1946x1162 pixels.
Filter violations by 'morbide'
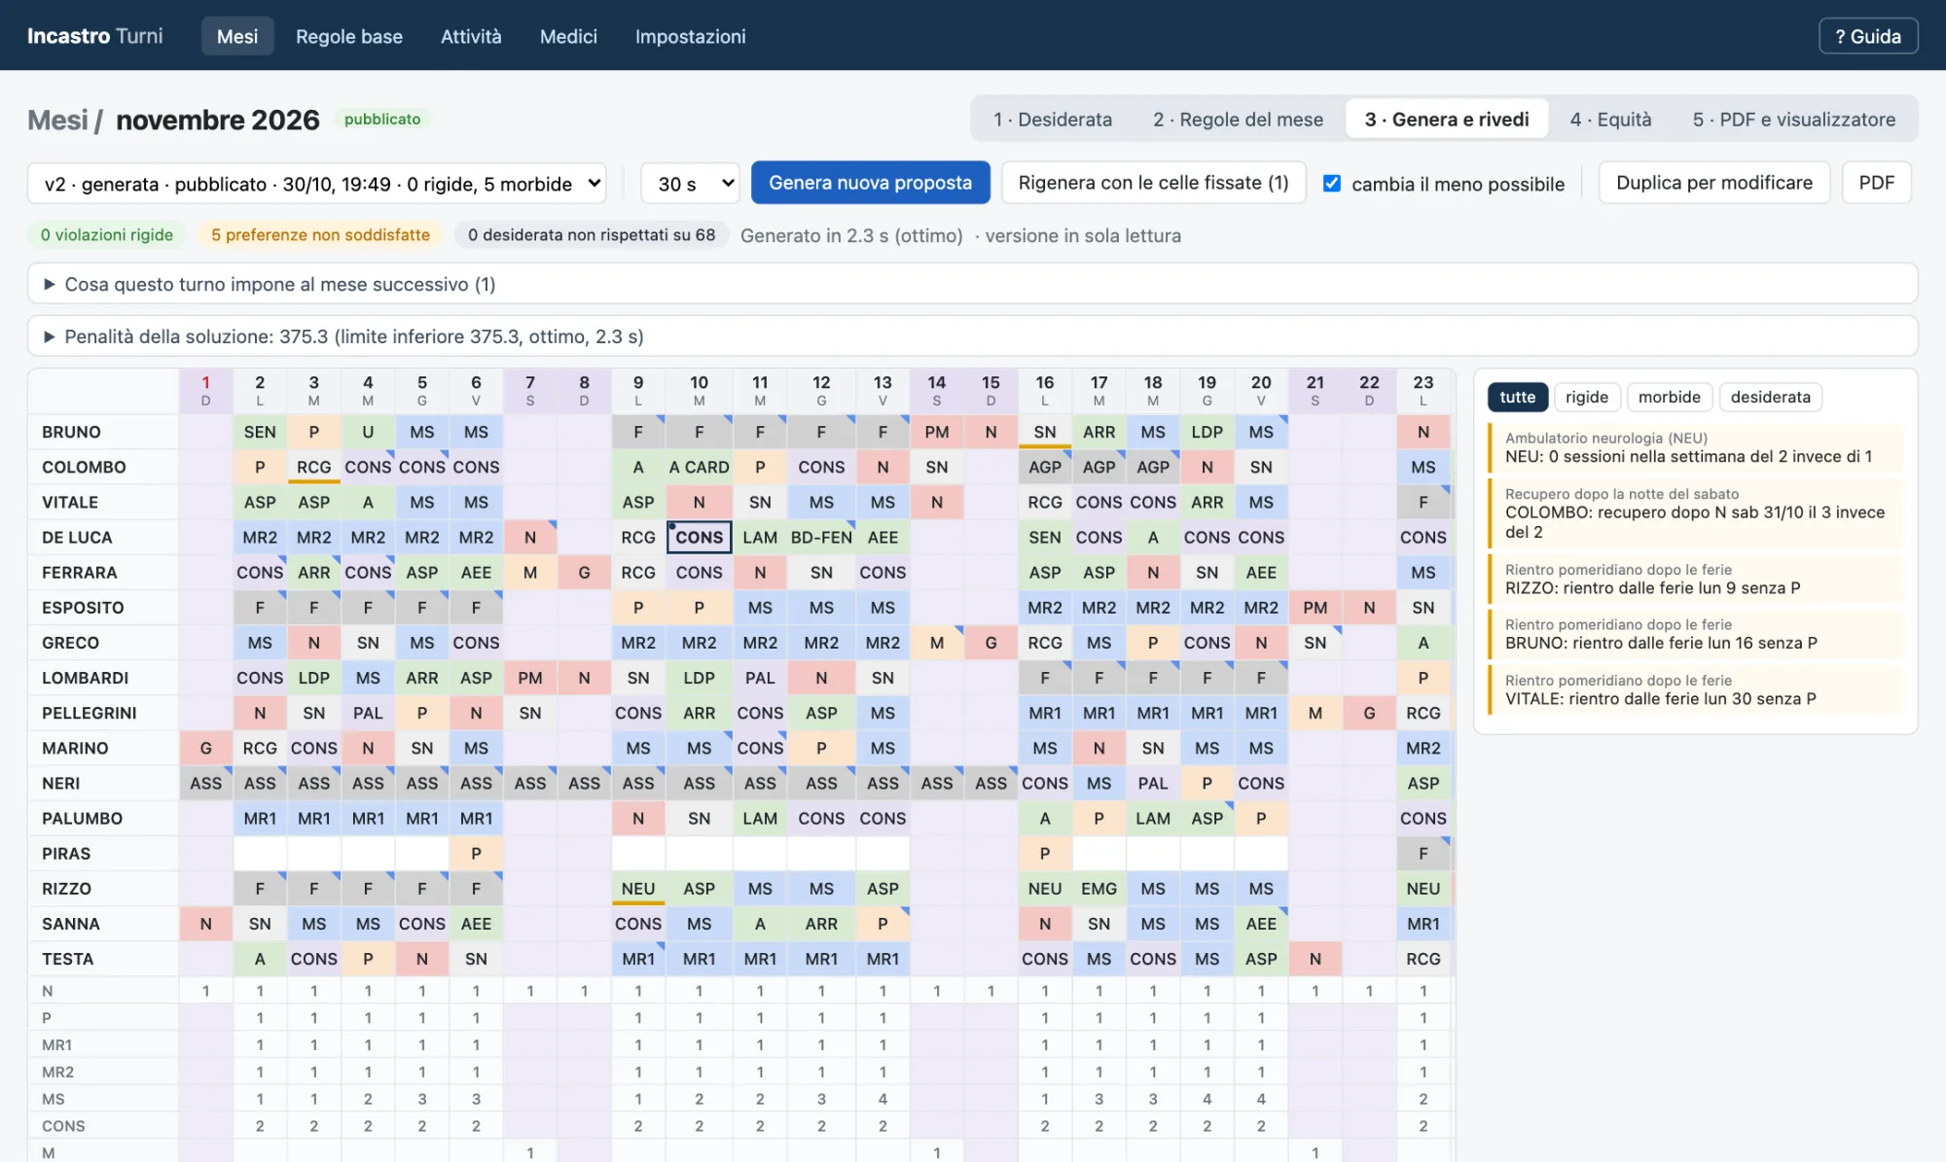point(1669,397)
